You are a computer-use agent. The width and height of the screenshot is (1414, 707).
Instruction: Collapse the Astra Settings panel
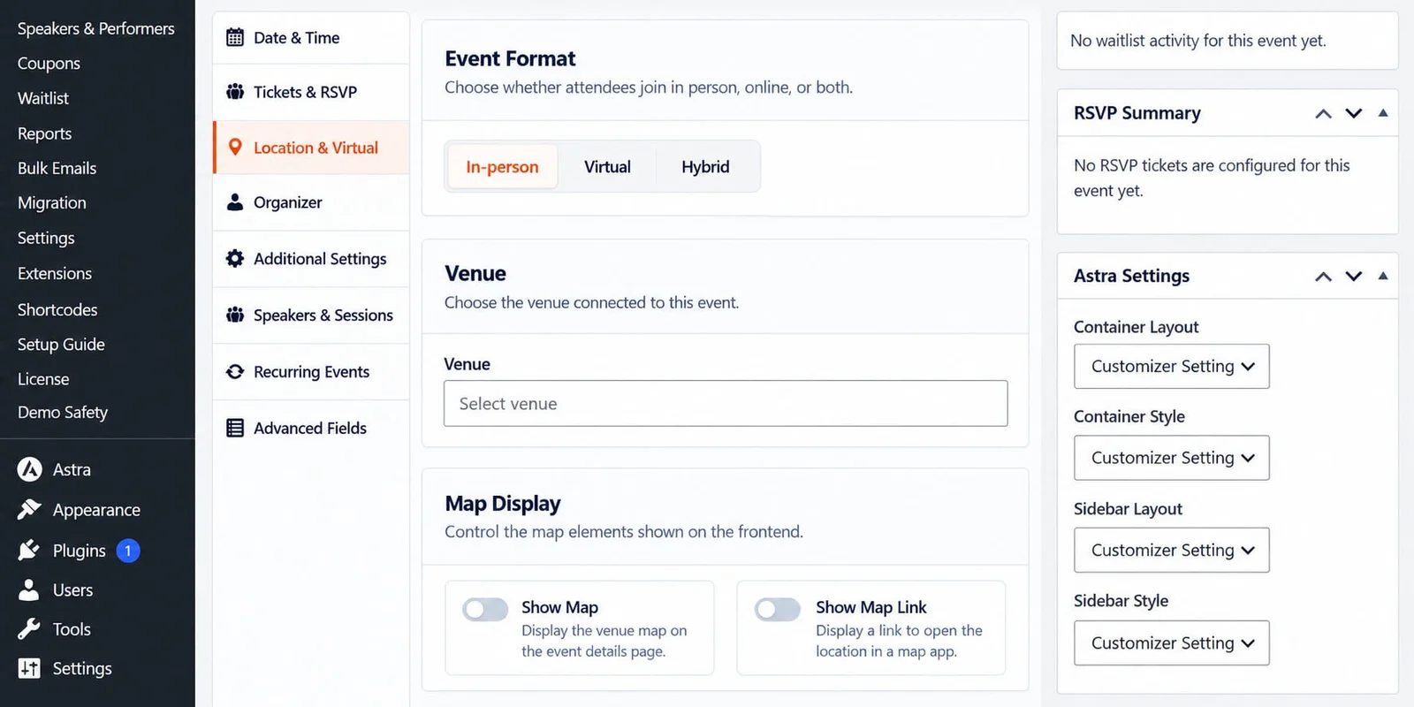1383,276
